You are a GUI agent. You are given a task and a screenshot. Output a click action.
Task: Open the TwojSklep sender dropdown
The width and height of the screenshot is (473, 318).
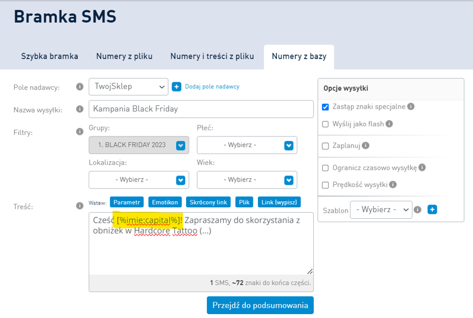tap(128, 87)
